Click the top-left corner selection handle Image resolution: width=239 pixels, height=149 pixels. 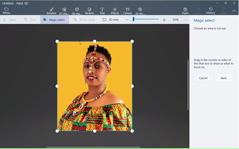tap(57, 41)
